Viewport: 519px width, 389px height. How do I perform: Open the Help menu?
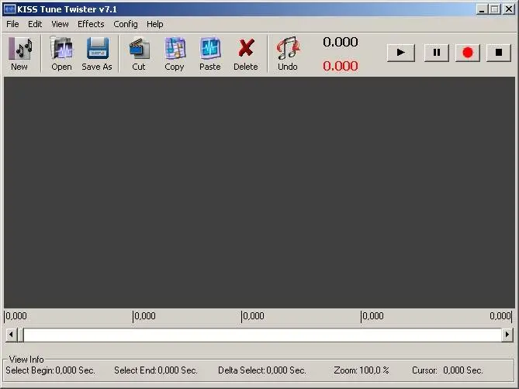click(x=155, y=24)
